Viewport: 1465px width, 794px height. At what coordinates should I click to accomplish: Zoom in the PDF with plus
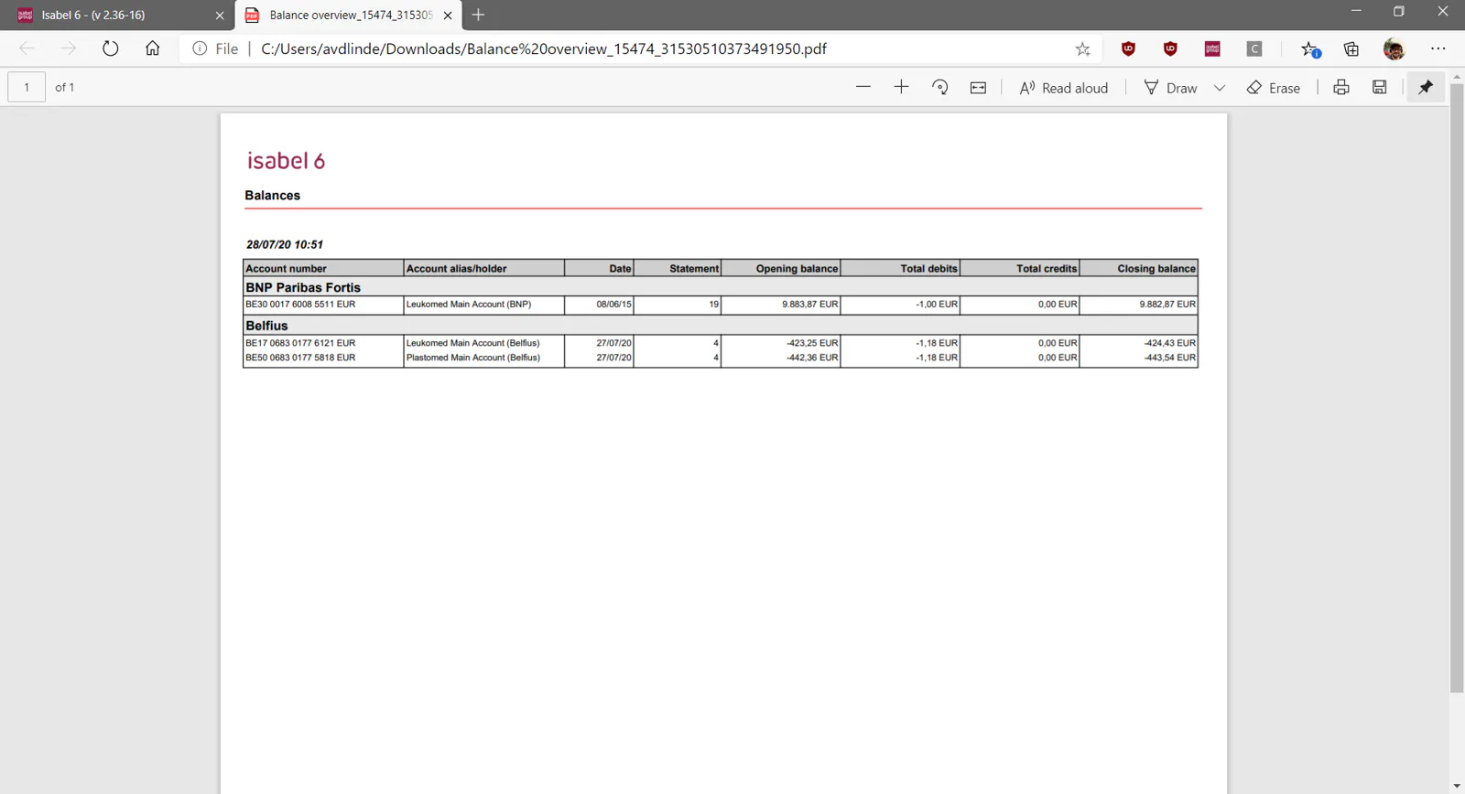click(x=902, y=87)
